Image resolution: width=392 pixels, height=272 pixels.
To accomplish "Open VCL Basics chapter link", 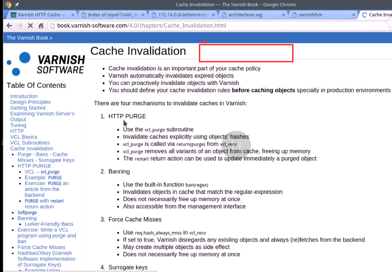I will point(24,137).
